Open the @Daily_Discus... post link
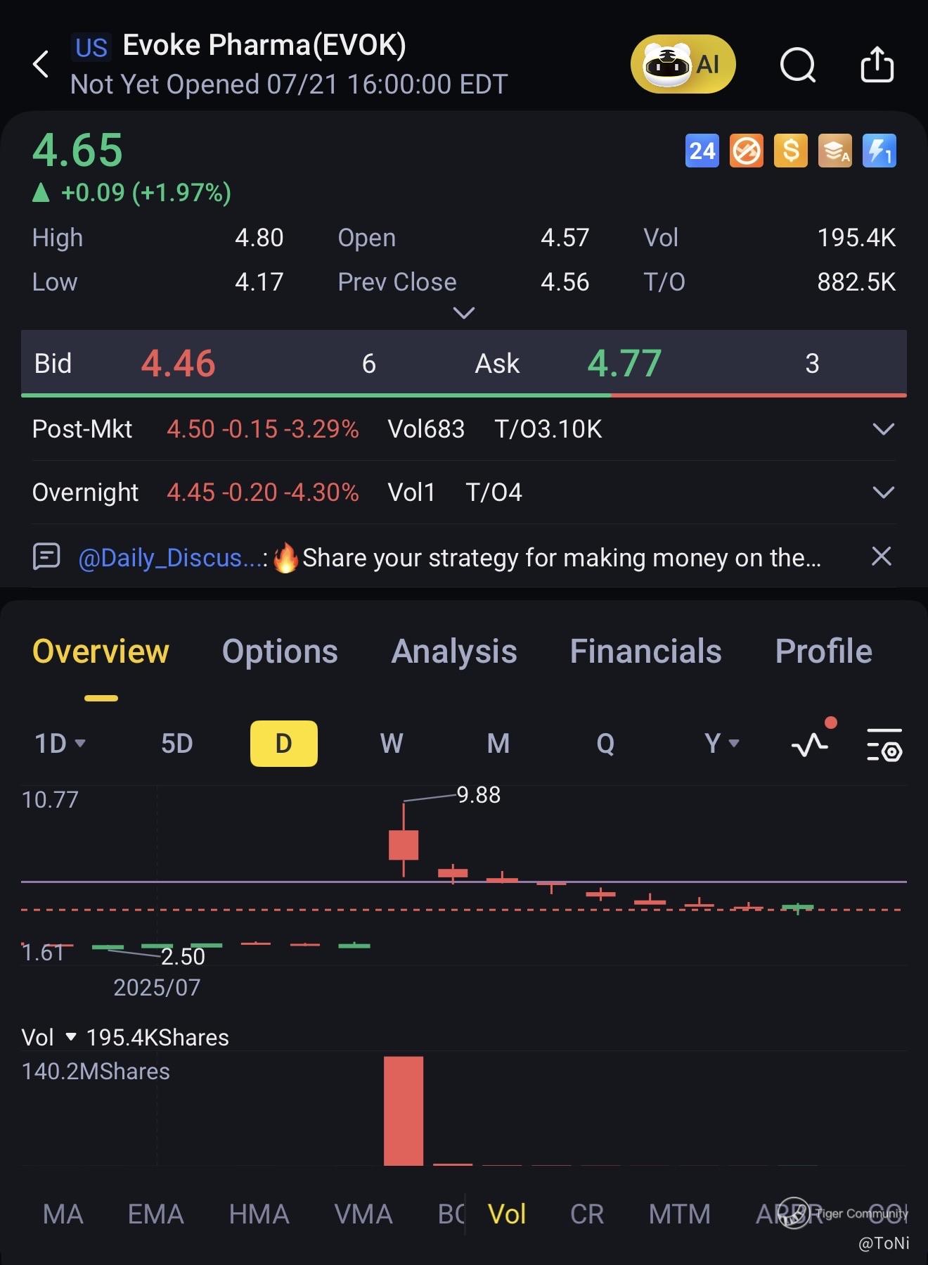The width and height of the screenshot is (928, 1265). (x=172, y=558)
